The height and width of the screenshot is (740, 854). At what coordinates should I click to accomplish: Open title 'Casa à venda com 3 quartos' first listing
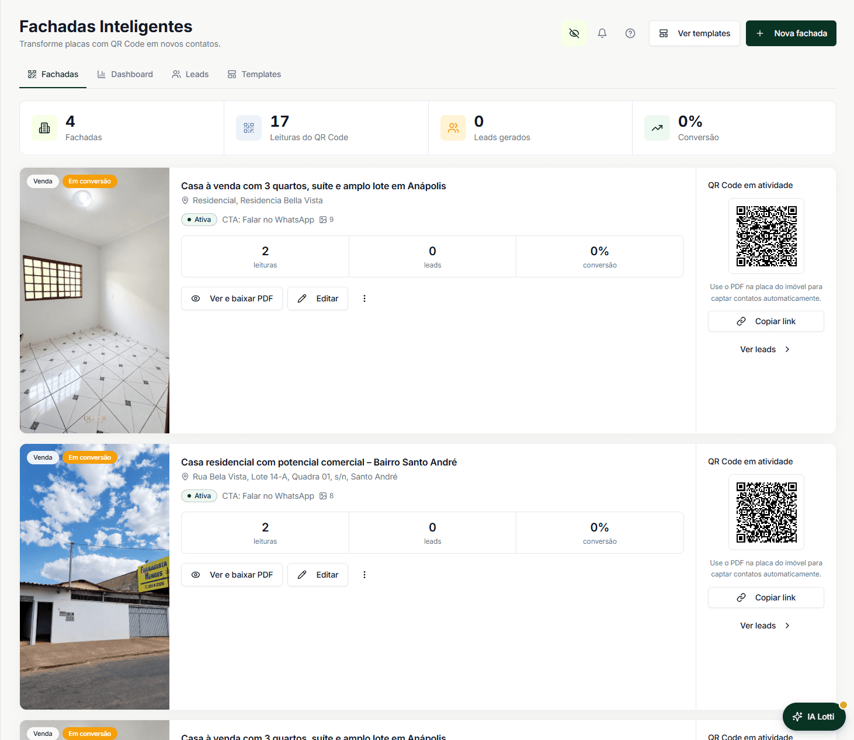click(314, 186)
